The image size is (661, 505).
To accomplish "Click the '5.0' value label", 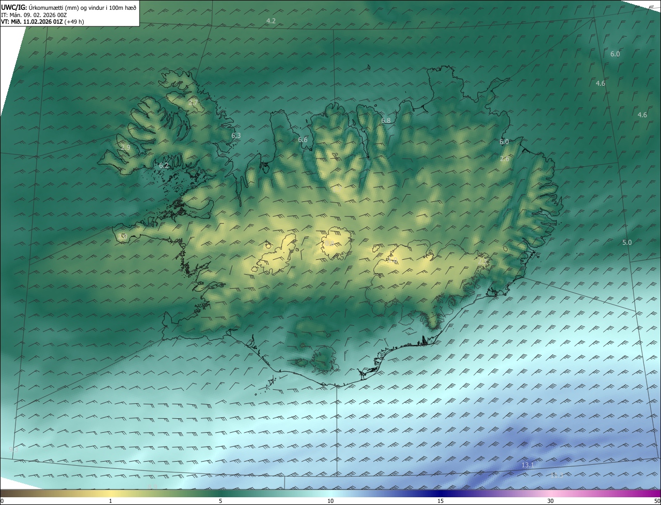I will tap(627, 242).
